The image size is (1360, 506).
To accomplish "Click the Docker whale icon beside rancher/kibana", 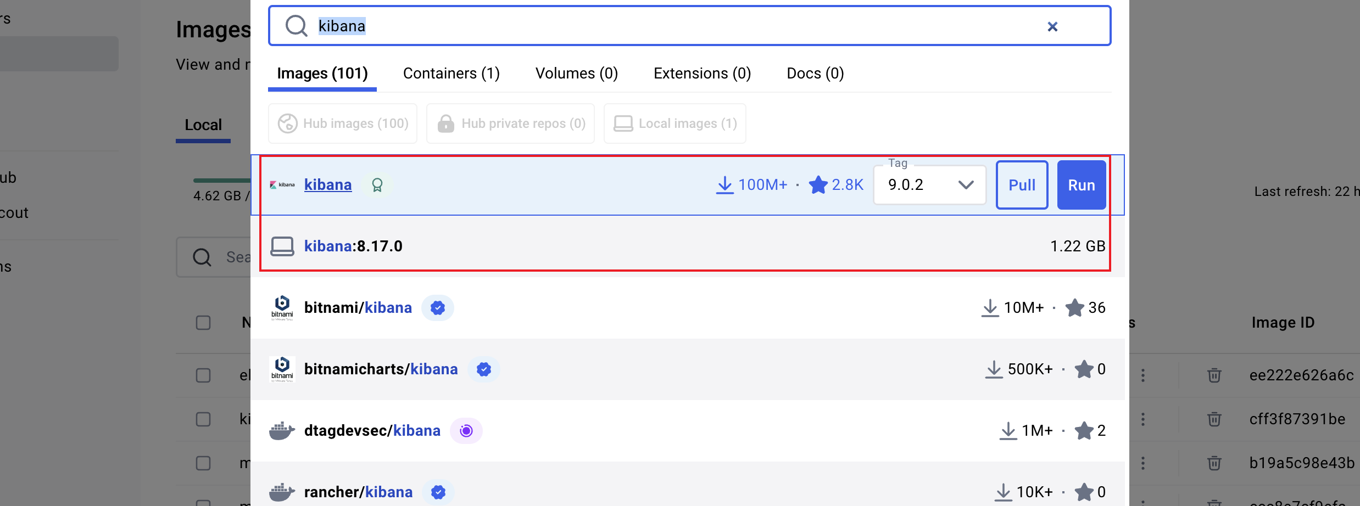I will click(x=282, y=492).
